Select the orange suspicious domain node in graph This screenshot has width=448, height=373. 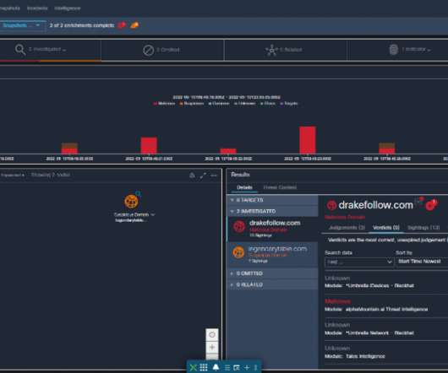click(131, 202)
